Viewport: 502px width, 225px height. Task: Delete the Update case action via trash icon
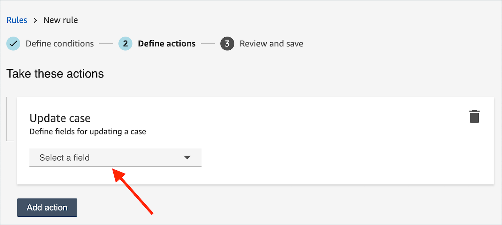pos(474,116)
